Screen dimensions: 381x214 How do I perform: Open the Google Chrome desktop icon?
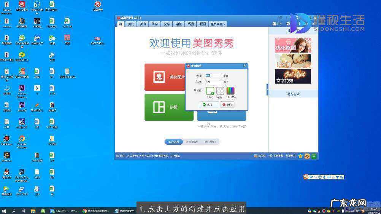pyautogui.click(x=22, y=142)
